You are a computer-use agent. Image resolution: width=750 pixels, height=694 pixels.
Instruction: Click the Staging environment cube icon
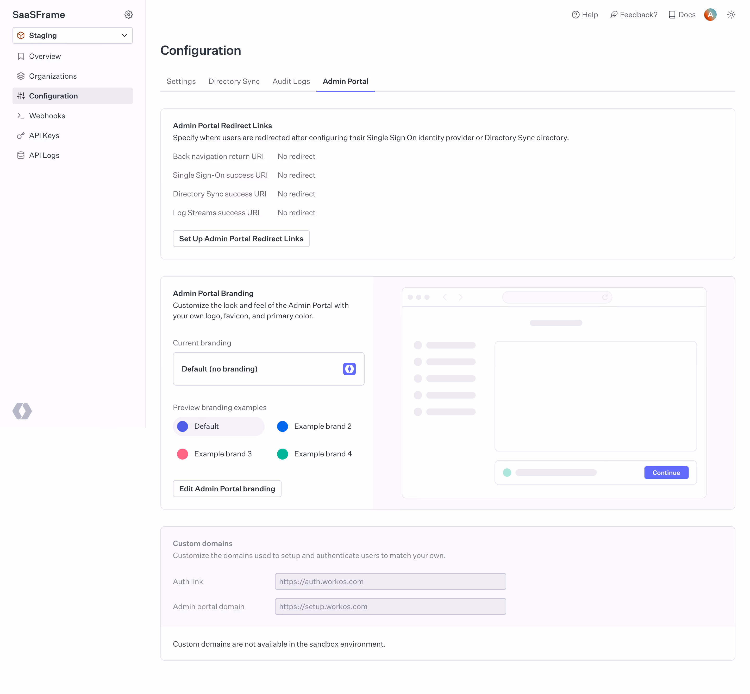click(21, 35)
